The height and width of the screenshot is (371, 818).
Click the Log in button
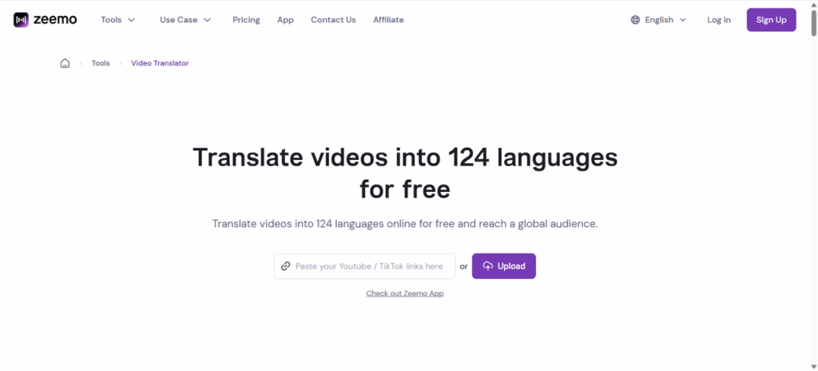tap(718, 20)
